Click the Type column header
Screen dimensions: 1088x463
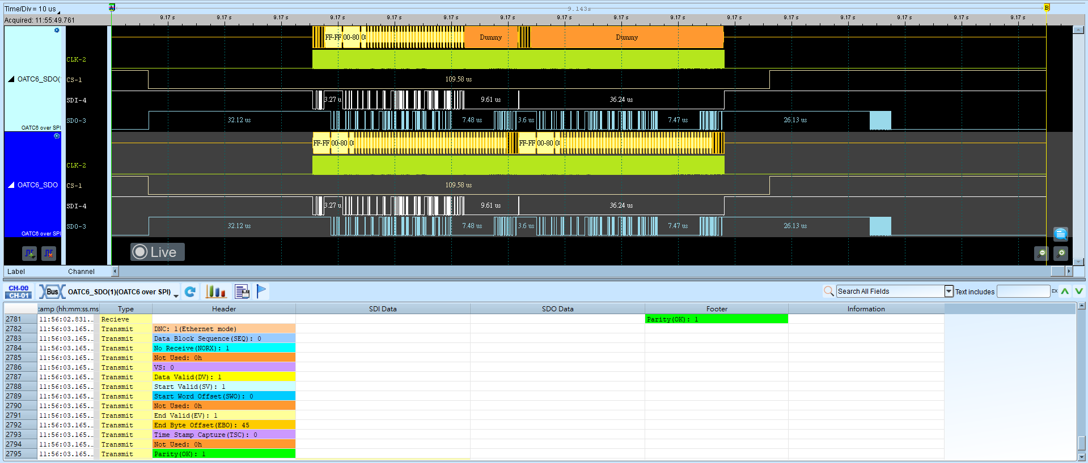point(126,308)
